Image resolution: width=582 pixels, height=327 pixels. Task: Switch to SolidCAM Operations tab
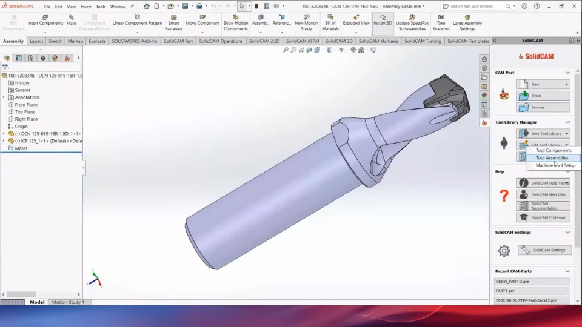click(x=221, y=41)
